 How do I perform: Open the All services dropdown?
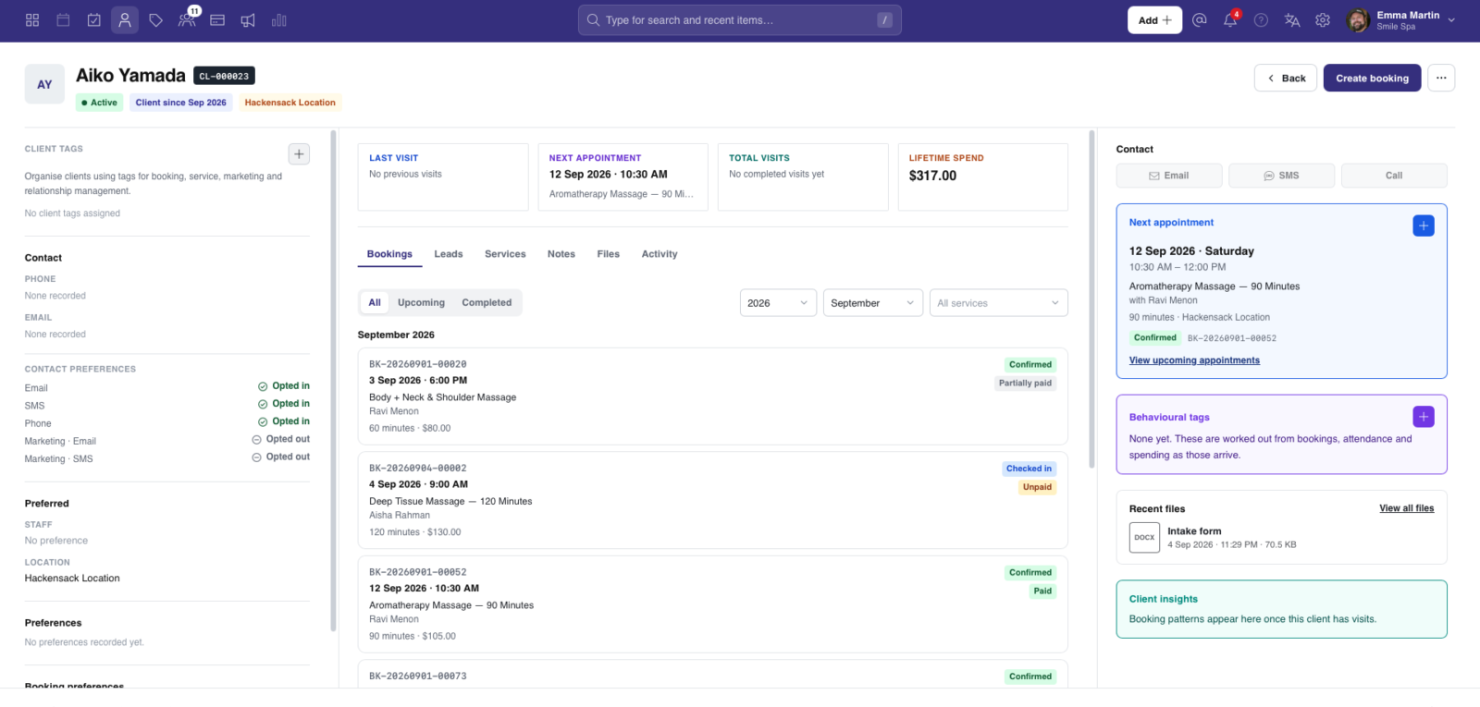point(998,303)
